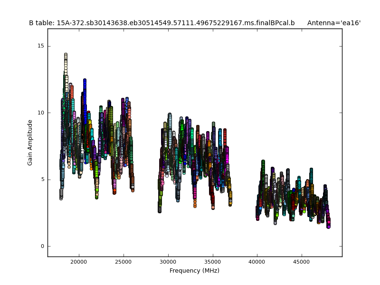Image resolution: width=380 pixels, height=285 pixels.
Task: Click the 0 tick label on the y-axis
Action: tap(42, 246)
